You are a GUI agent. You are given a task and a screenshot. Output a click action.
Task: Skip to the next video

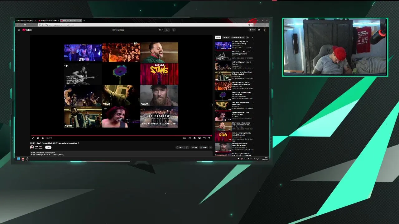(38, 138)
